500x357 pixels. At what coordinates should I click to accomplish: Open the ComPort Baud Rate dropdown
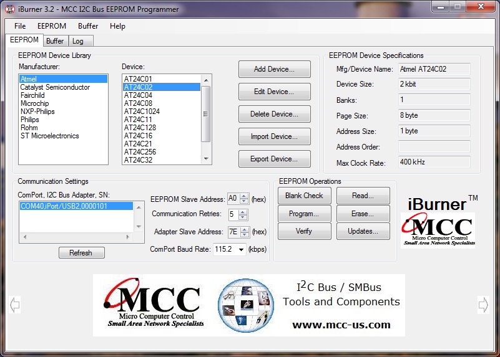click(x=242, y=249)
